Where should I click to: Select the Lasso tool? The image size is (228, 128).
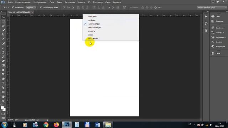(x=3, y=26)
